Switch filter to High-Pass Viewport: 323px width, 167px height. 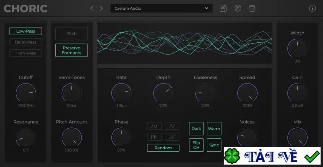pos(25,53)
